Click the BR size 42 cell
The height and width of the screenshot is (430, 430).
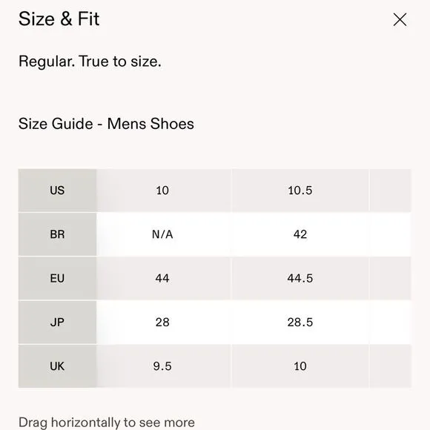pos(300,234)
